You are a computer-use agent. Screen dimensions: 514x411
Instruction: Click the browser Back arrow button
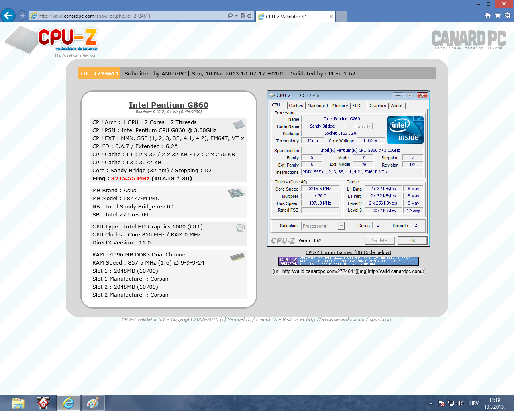(x=8, y=16)
